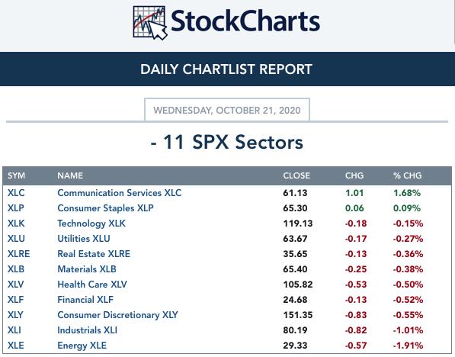Open Consumer Discretionary XLY link
This screenshot has height=357, width=455.
pyautogui.click(x=117, y=315)
